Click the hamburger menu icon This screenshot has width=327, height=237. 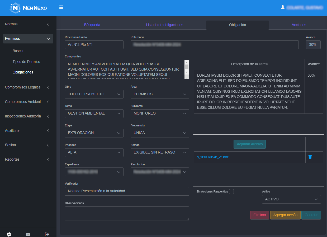tap(61, 7)
